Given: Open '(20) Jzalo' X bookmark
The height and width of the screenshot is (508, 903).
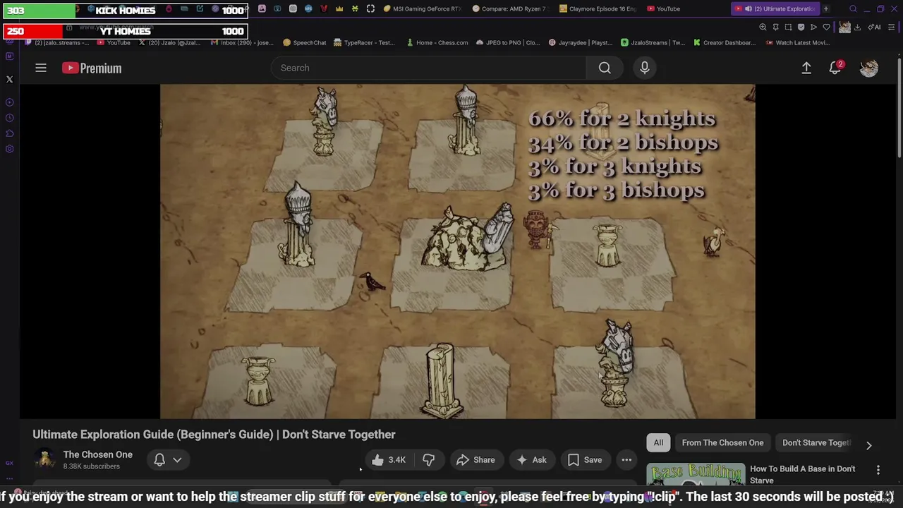Looking at the screenshot, I should [x=169, y=42].
